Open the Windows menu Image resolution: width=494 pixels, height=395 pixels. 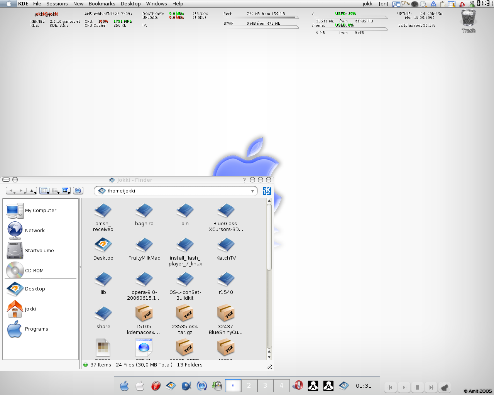click(x=156, y=4)
